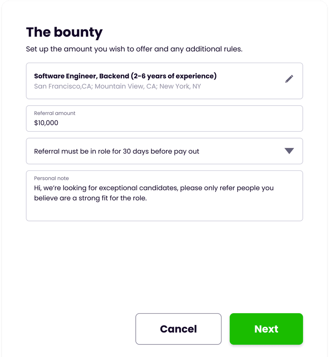Click The bounty heading

coord(64,32)
